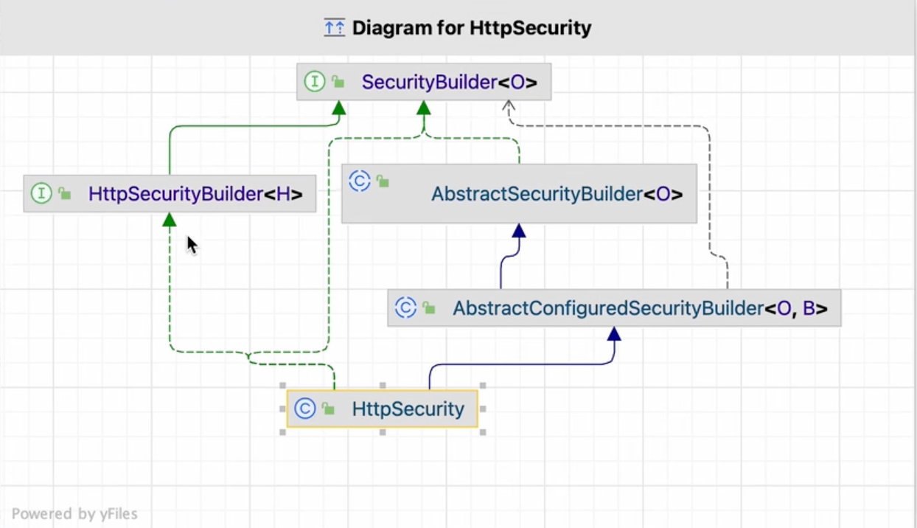
Task: Click the Diagram for HttpSecurity title
Action: pos(471,28)
